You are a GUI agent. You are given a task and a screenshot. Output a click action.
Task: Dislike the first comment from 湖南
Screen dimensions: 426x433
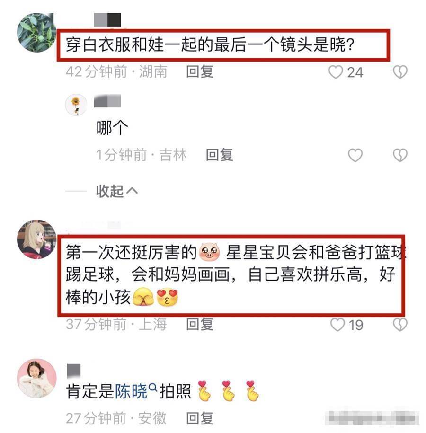400,72
